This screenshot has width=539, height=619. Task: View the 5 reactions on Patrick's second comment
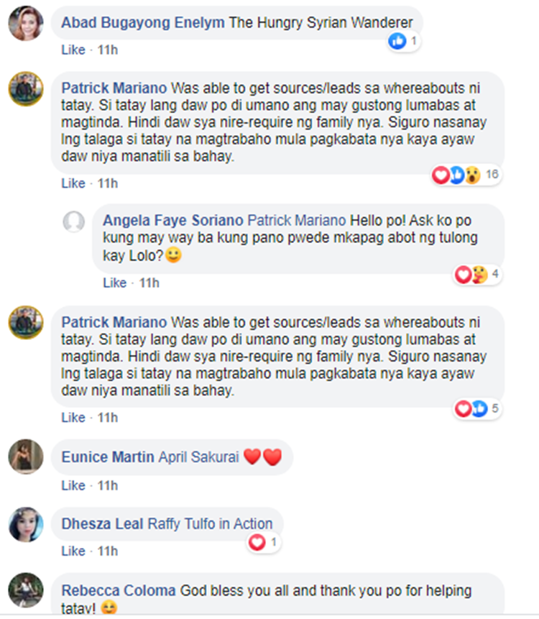pos(477,408)
